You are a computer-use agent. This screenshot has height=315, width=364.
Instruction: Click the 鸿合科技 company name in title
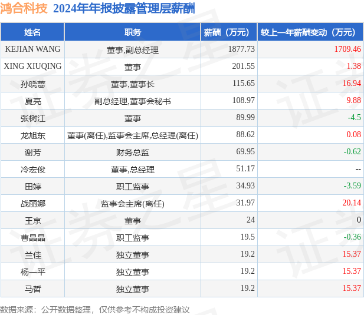[x=24, y=8]
